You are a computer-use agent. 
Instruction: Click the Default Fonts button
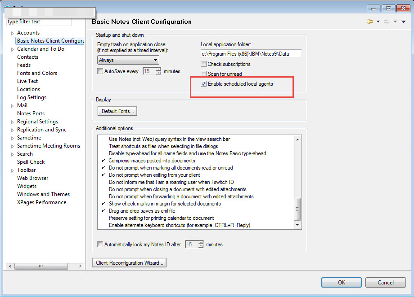(x=117, y=111)
